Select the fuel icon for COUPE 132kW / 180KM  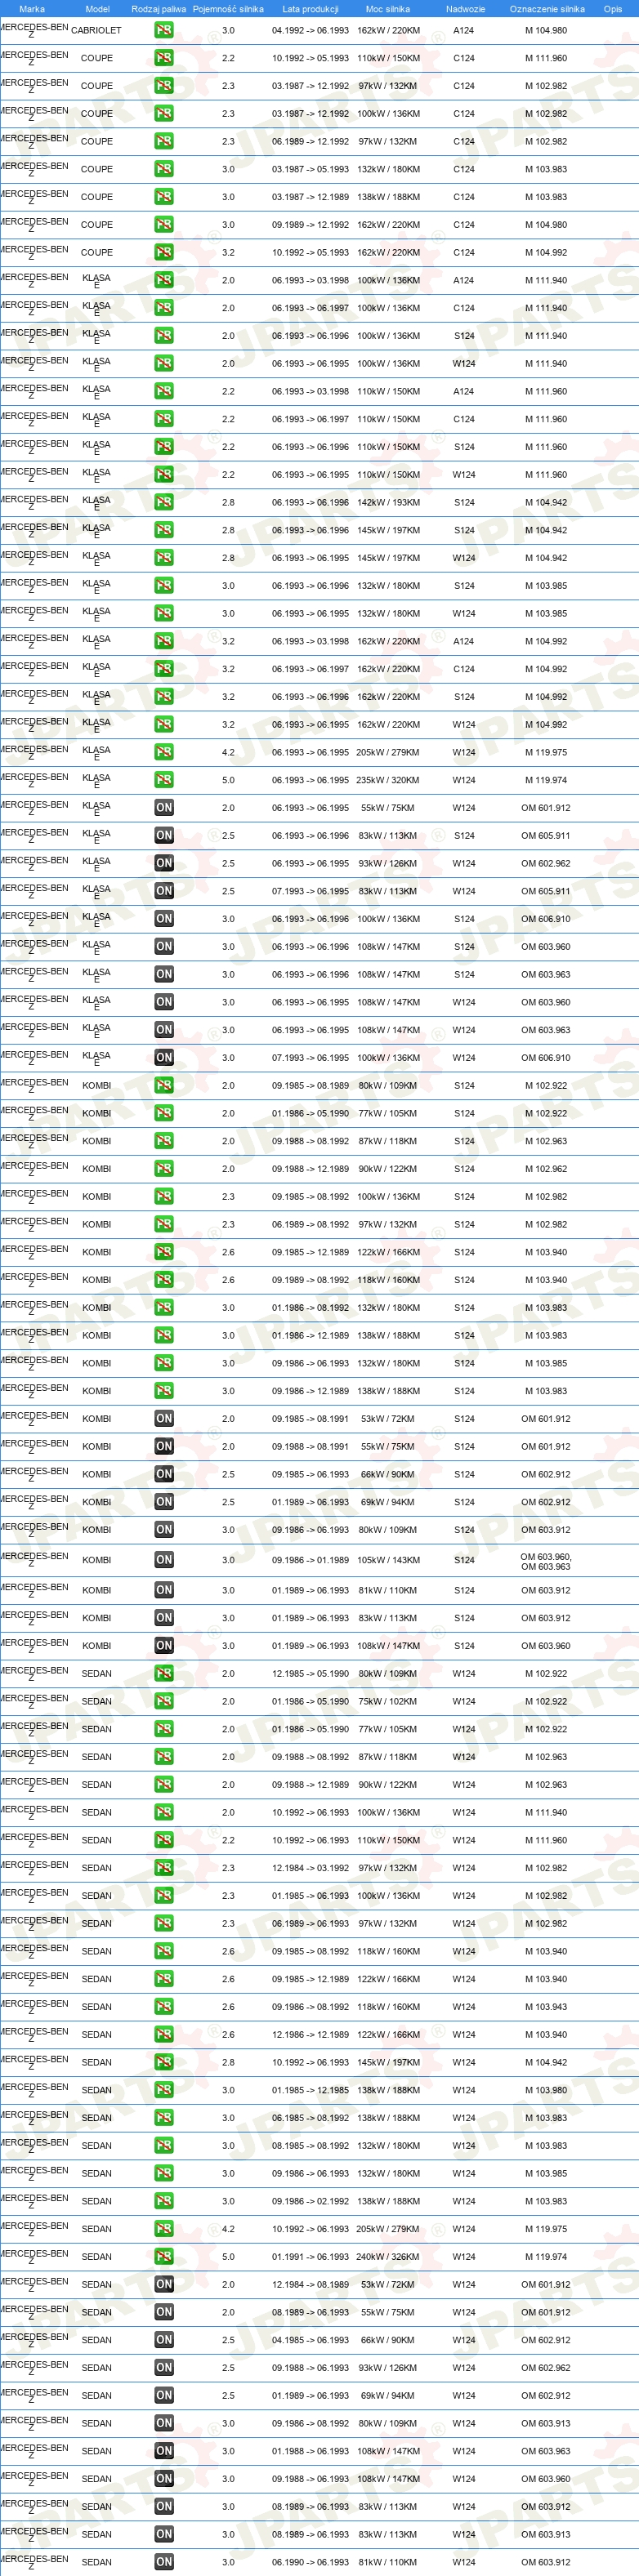point(164,169)
